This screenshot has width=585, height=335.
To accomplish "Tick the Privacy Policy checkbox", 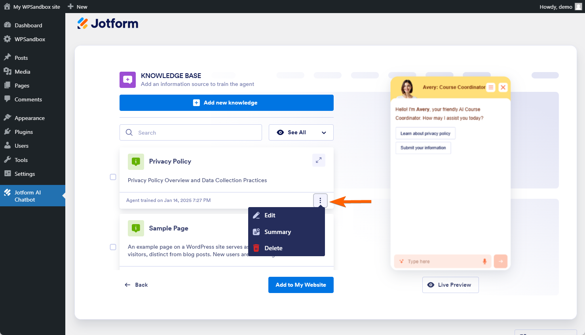I will 113,177.
